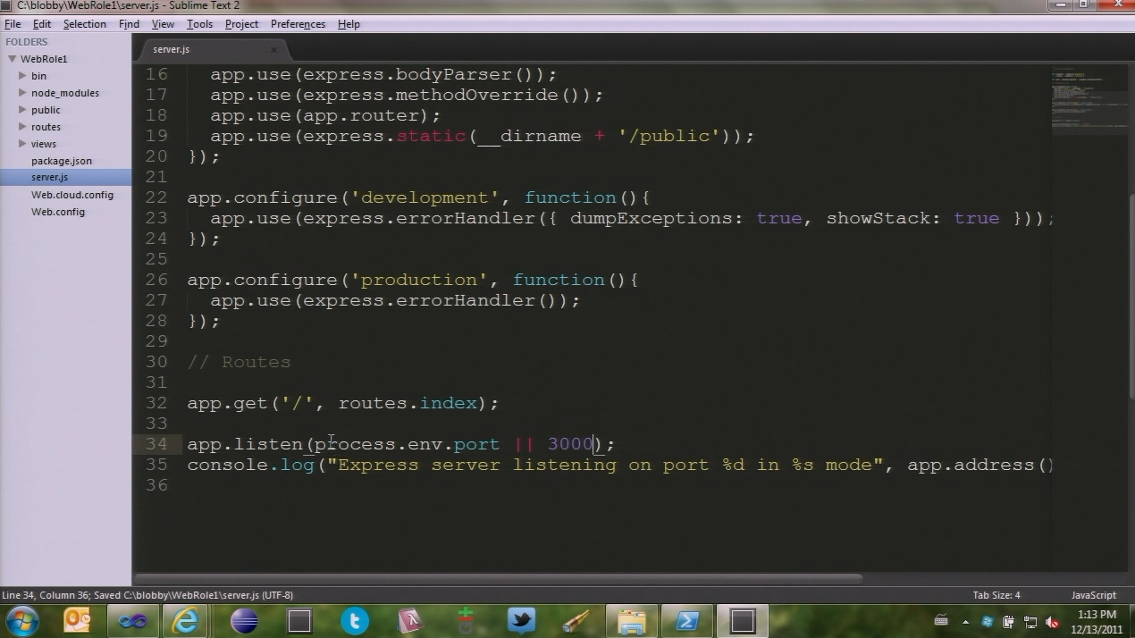The width and height of the screenshot is (1135, 638).
Task: Open the Visual Studio infinity icon in taskbar
Action: tap(132, 620)
